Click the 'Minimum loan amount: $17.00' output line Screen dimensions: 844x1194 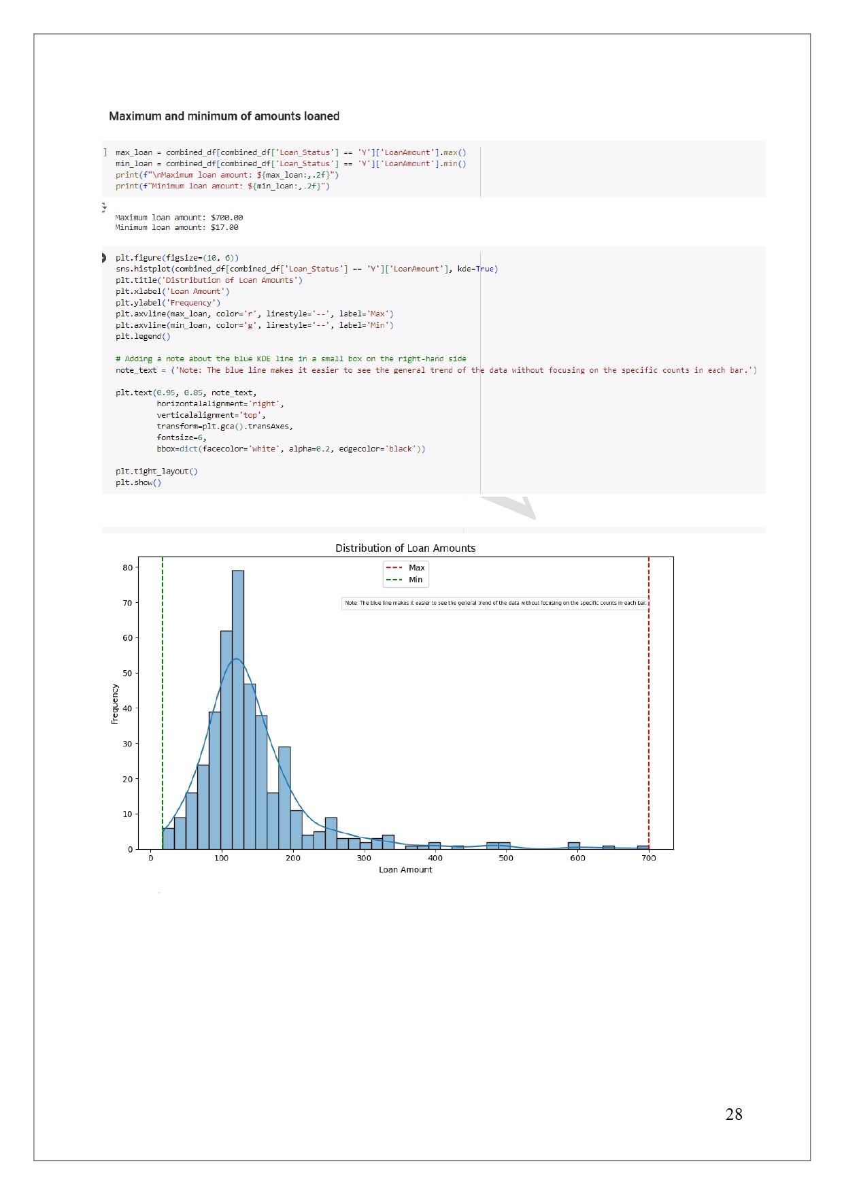(177, 228)
